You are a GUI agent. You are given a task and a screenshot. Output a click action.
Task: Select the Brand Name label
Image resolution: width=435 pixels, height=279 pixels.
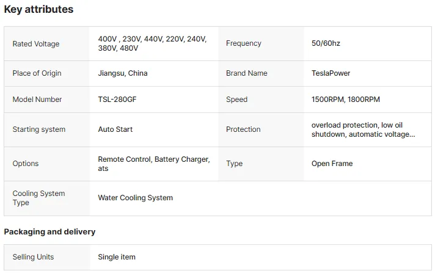click(x=247, y=73)
